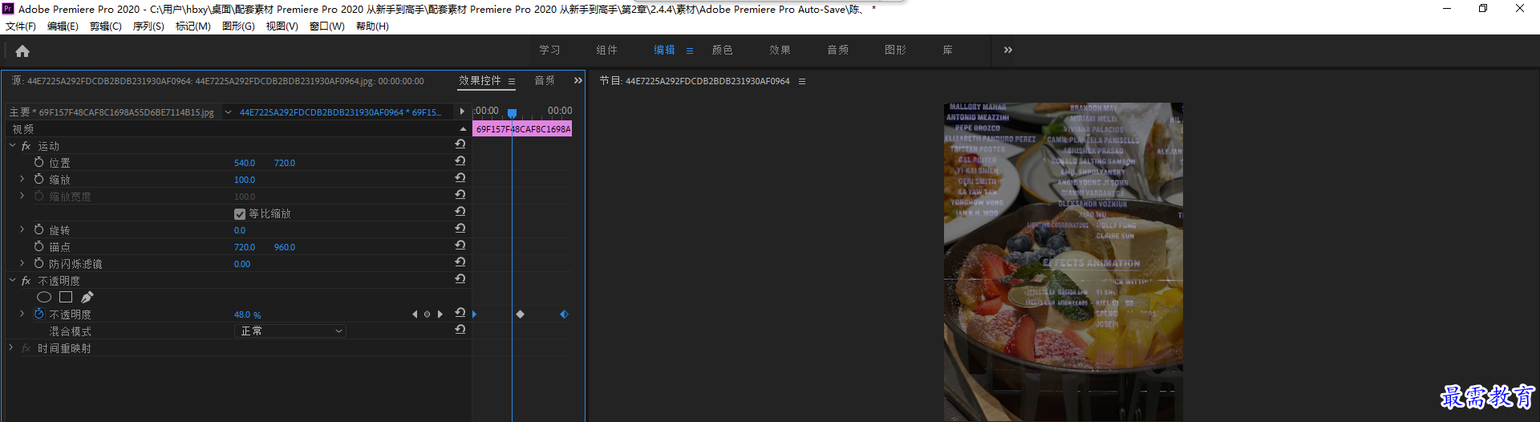This screenshot has width=1540, height=422.
Task: Edit the opacity value 48.0 %
Action: click(247, 314)
